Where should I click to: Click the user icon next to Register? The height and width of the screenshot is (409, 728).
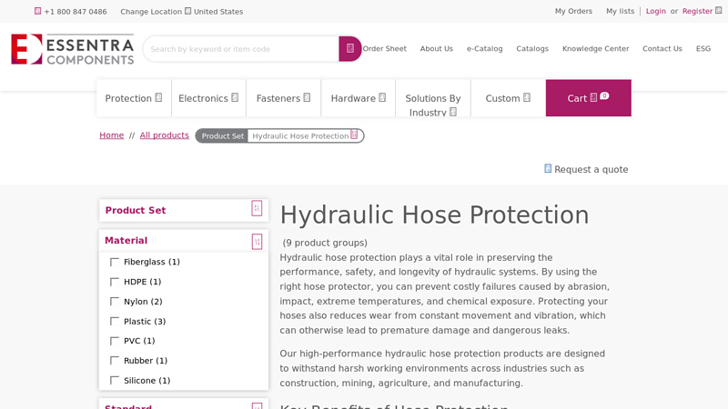718,10
